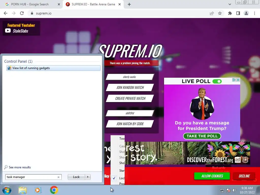
Task: Click JOIN MATCH BY CODE
Action: pos(130,124)
